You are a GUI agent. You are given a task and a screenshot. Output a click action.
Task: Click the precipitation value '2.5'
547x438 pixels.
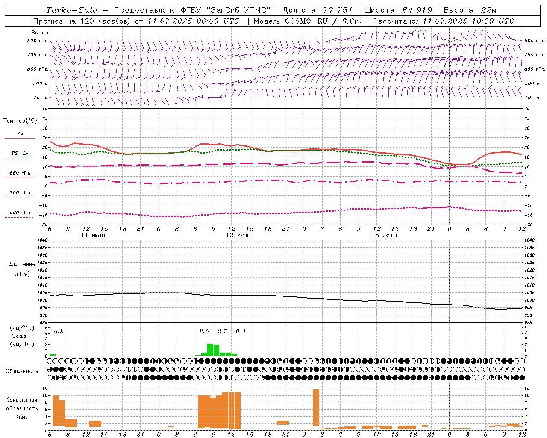204,331
